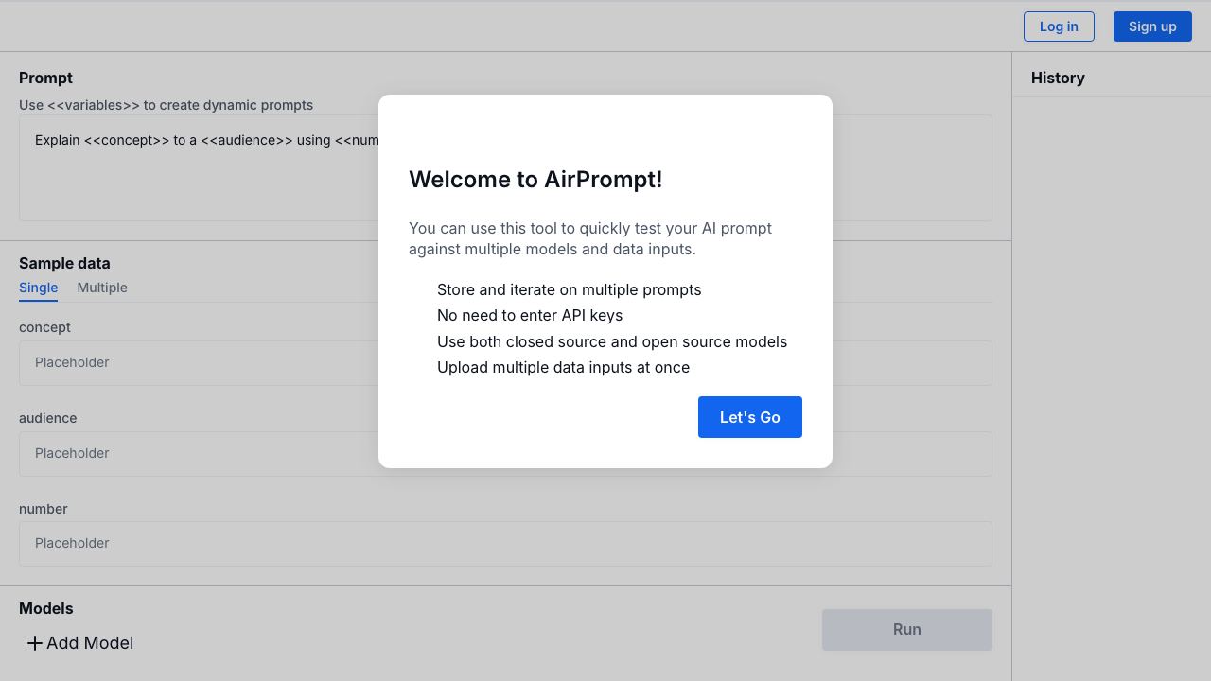
Task: Click the concept field label
Action: [x=44, y=327]
